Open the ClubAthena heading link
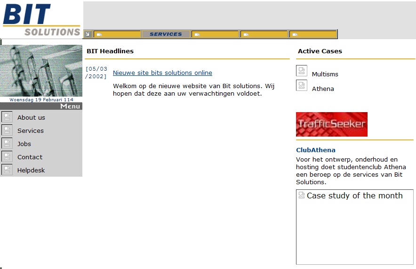416x269 pixels. (316, 150)
